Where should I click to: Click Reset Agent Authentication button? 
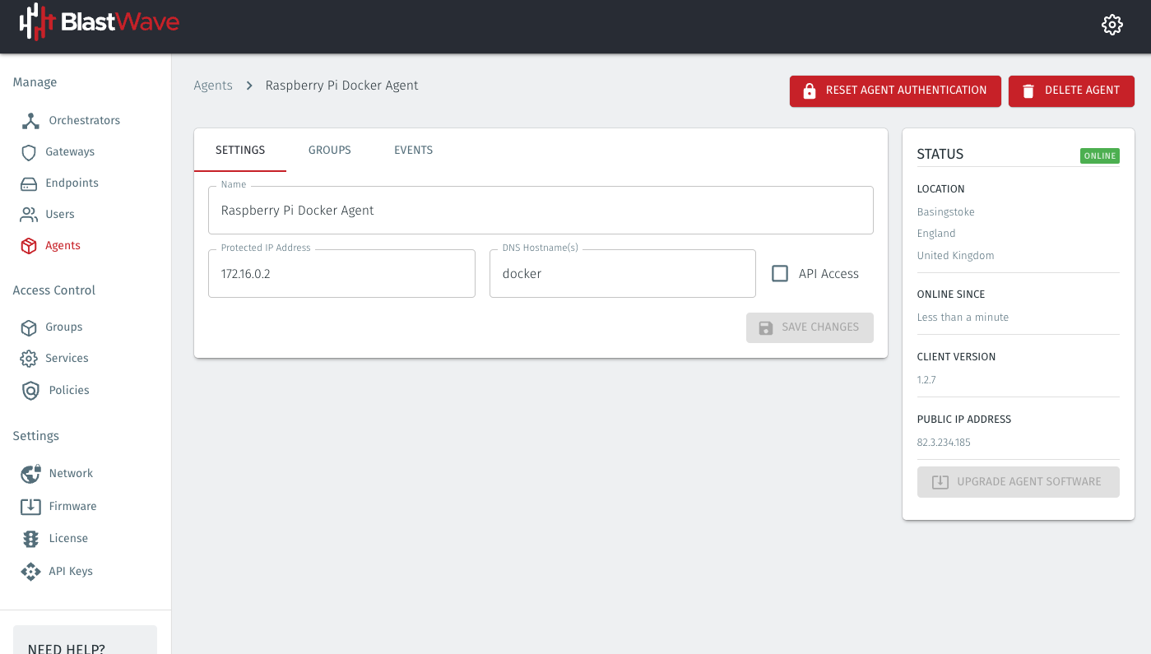click(x=895, y=90)
